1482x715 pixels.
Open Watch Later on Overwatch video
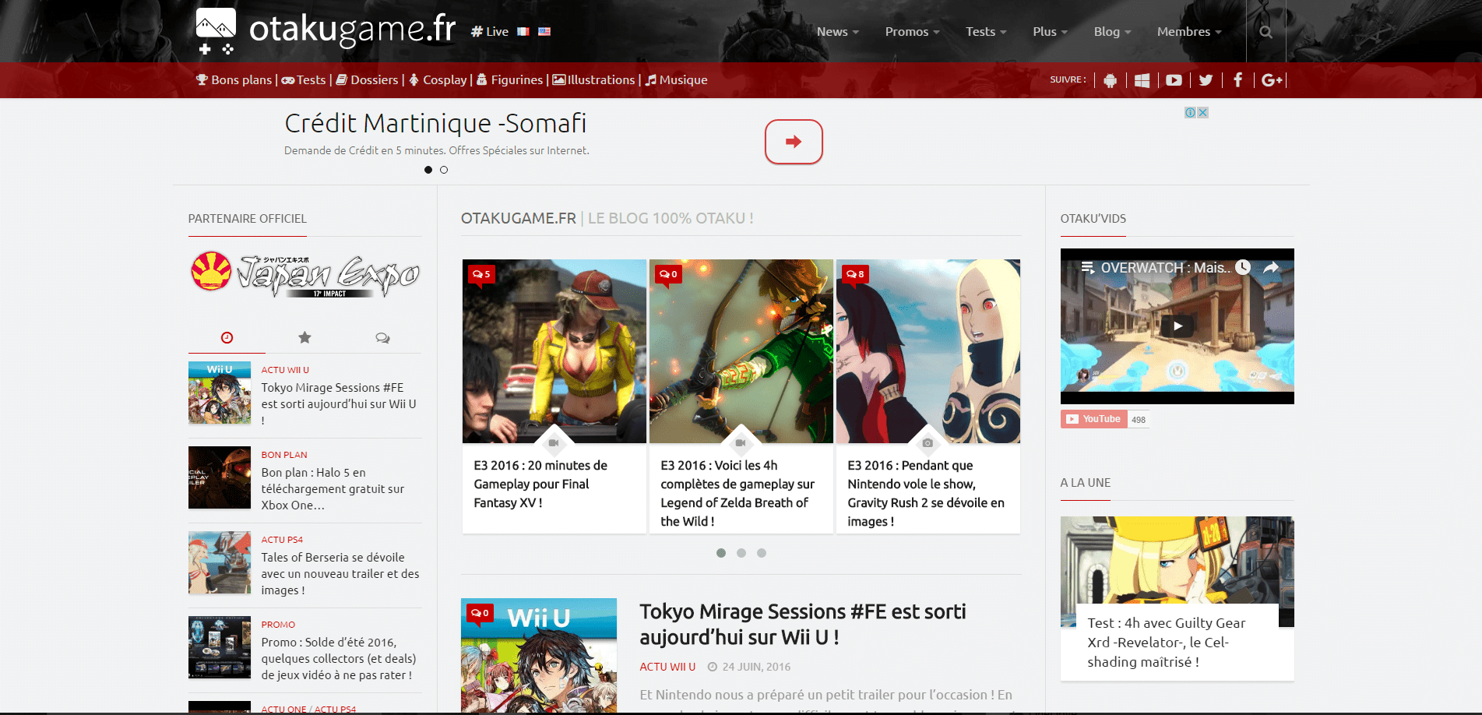[x=1243, y=267]
